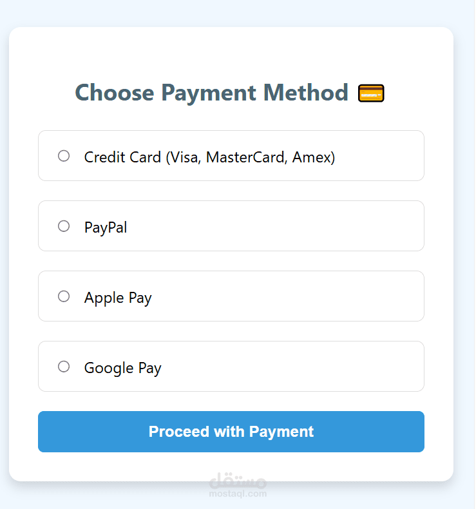
Task: Click the Arabic mostaql logo watermark
Action: pyautogui.click(x=238, y=481)
